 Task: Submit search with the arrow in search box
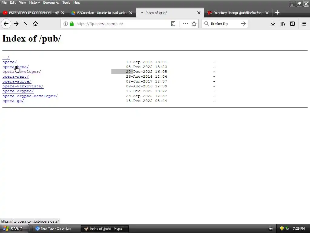coord(243,24)
